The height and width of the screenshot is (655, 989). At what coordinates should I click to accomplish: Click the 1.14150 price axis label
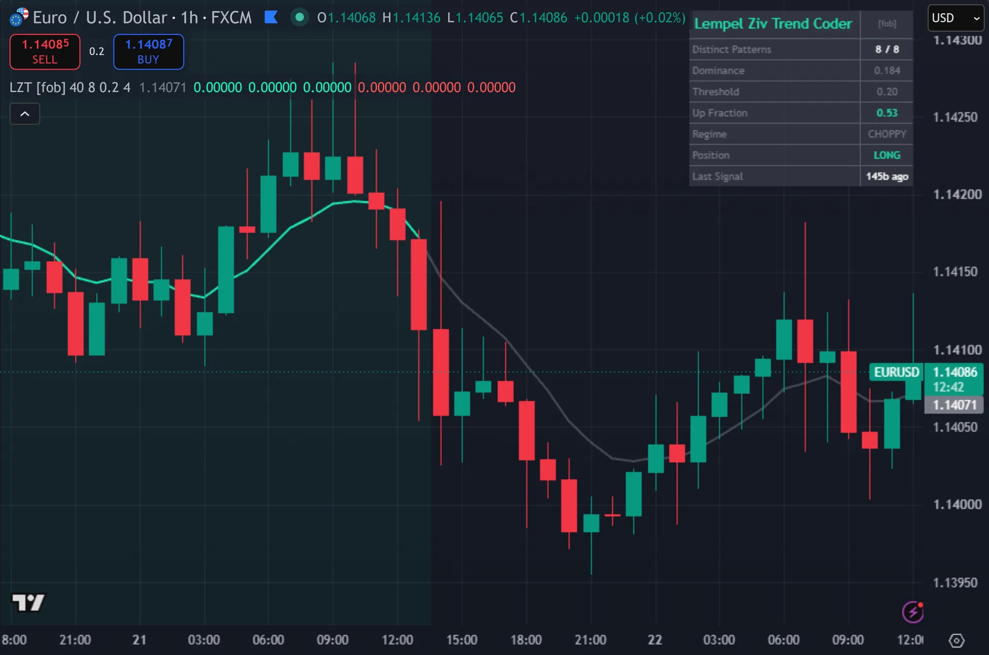(x=955, y=272)
